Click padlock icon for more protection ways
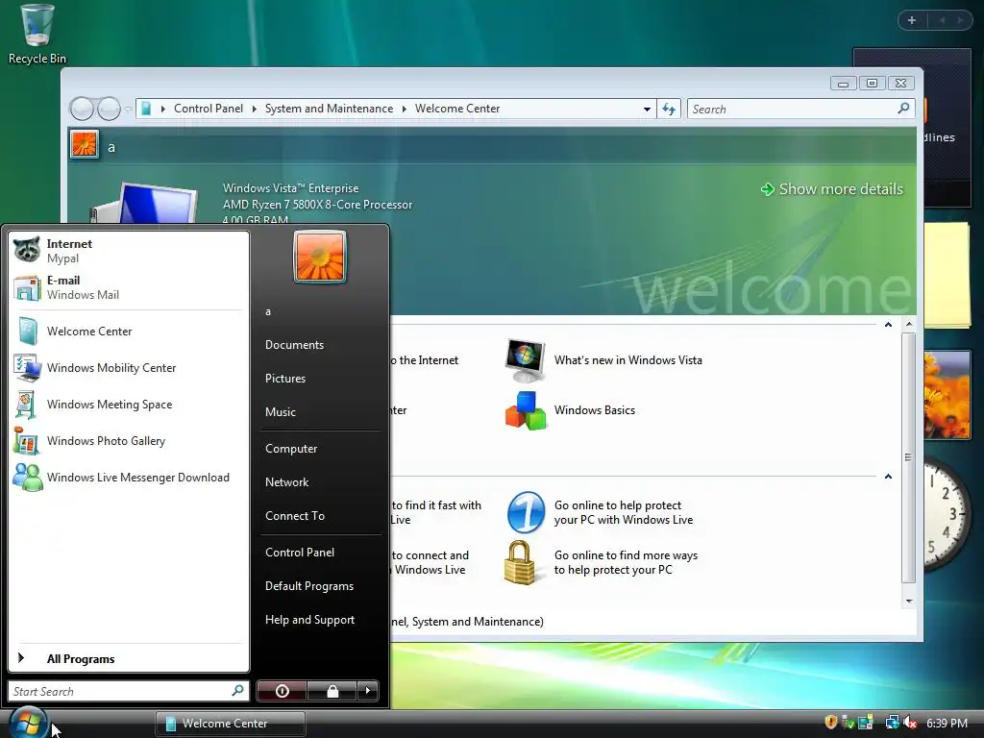 point(520,562)
